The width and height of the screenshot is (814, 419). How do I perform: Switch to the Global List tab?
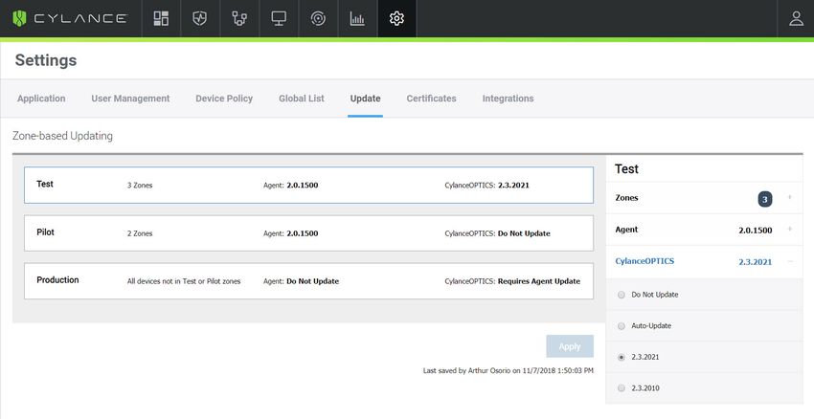302,99
